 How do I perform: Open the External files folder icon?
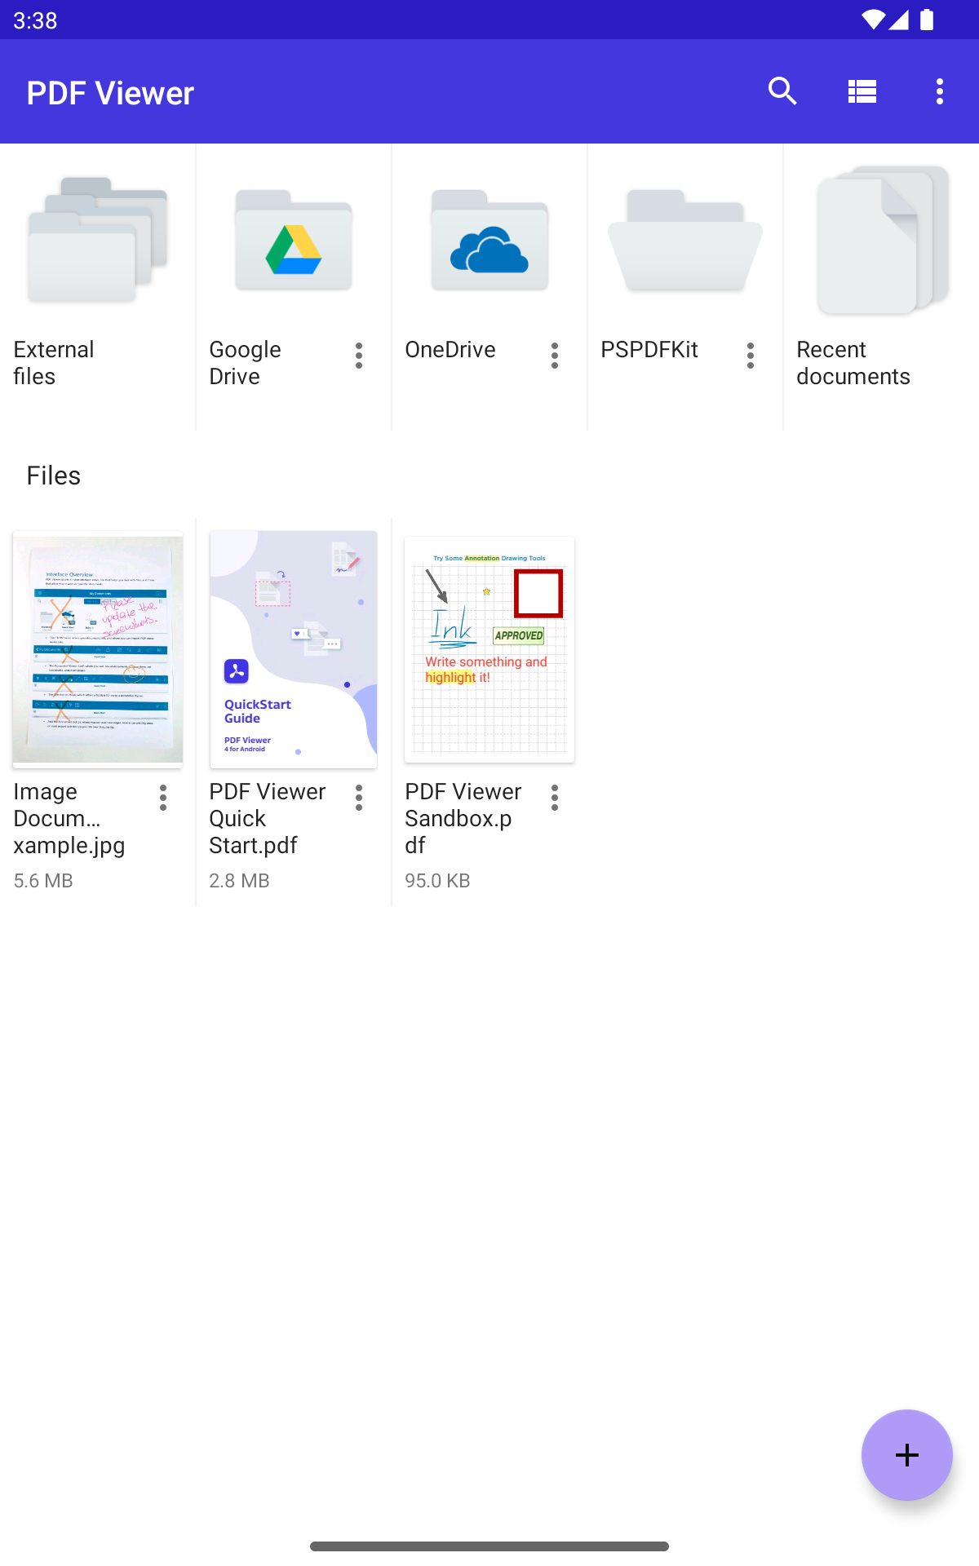pos(98,240)
